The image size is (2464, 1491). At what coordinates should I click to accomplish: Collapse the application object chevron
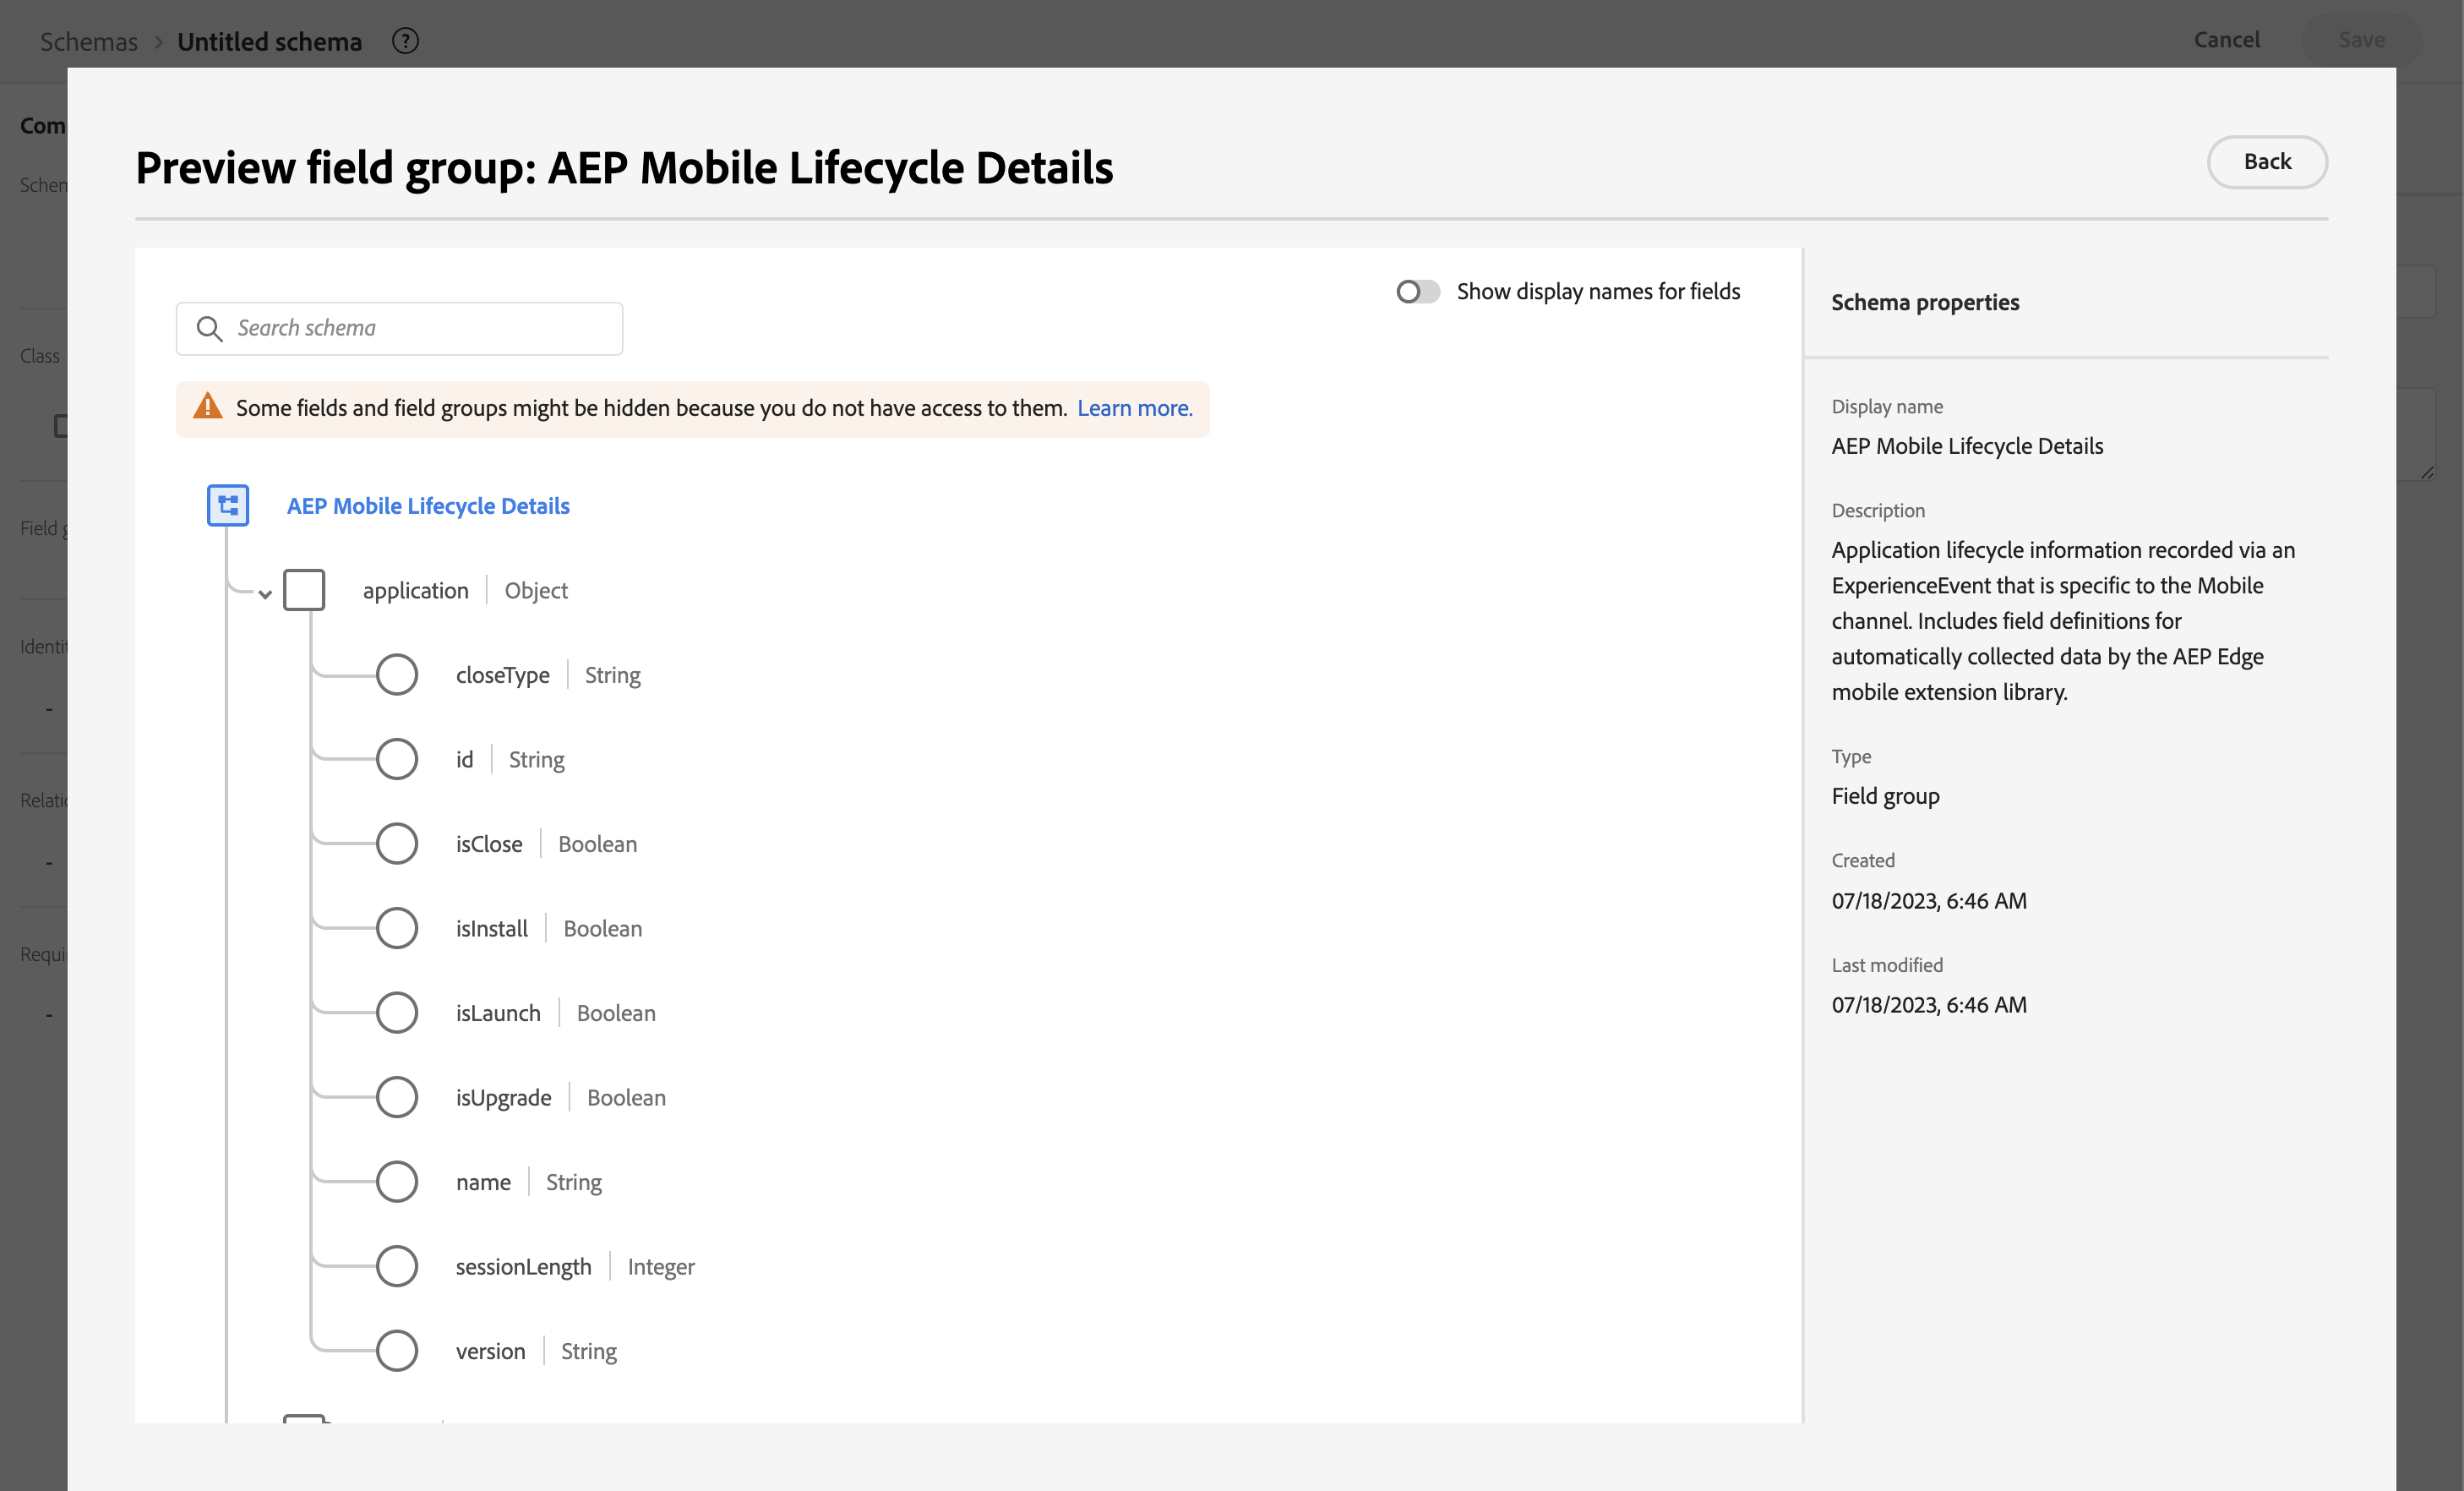(x=265, y=594)
